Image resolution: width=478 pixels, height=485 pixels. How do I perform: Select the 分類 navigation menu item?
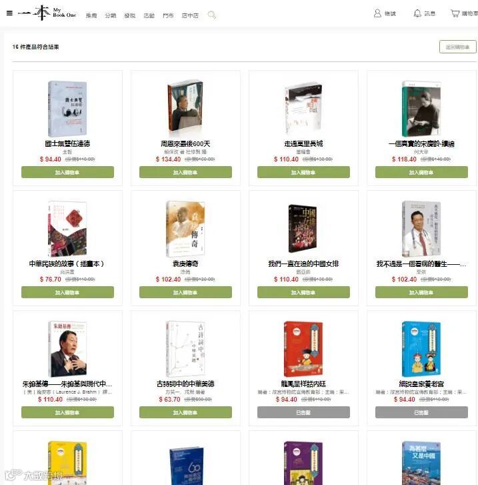point(111,15)
